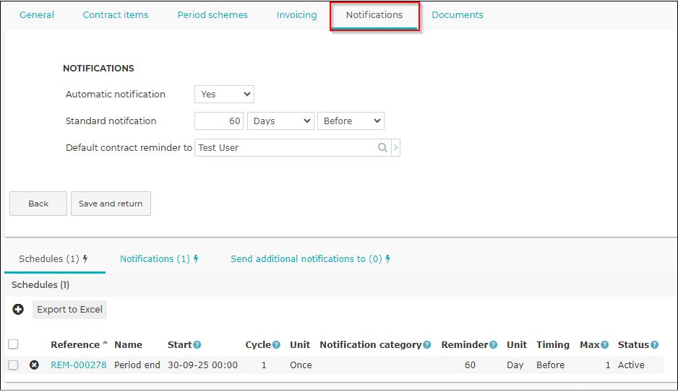
Task: Click the start date 30-09-25 00:00 cell
Action: point(203,365)
